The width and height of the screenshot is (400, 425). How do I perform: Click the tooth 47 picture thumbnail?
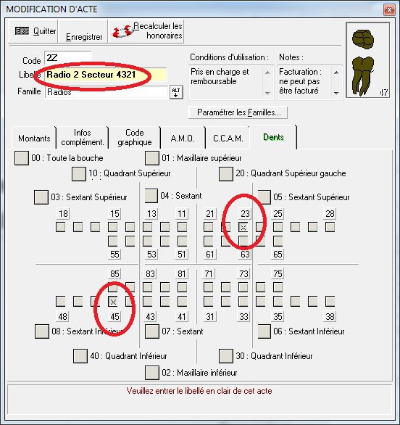[x=368, y=60]
